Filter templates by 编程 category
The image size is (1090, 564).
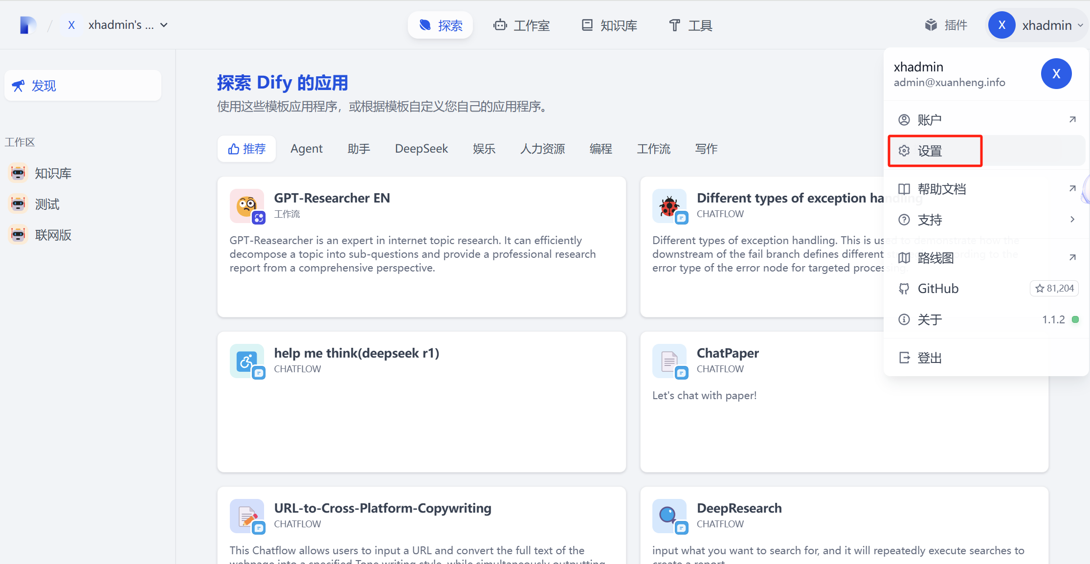601,149
